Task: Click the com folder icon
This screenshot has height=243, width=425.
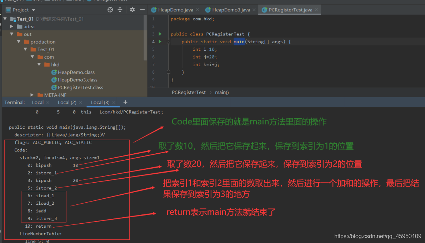Action: click(x=40, y=57)
